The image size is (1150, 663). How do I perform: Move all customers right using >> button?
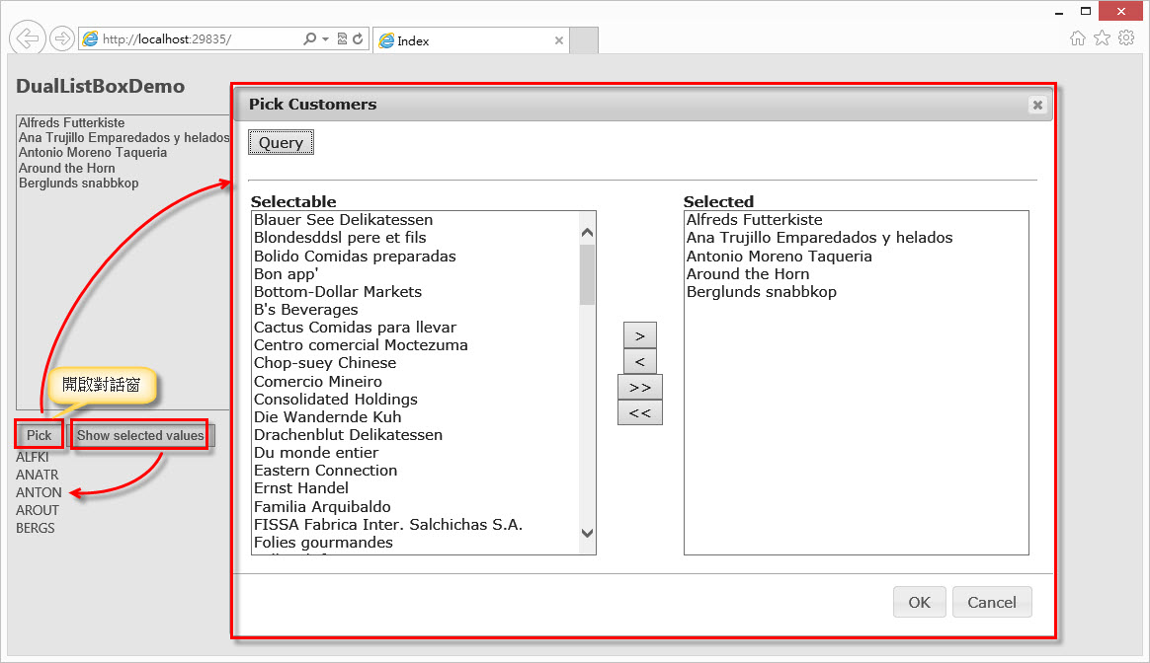(x=639, y=386)
